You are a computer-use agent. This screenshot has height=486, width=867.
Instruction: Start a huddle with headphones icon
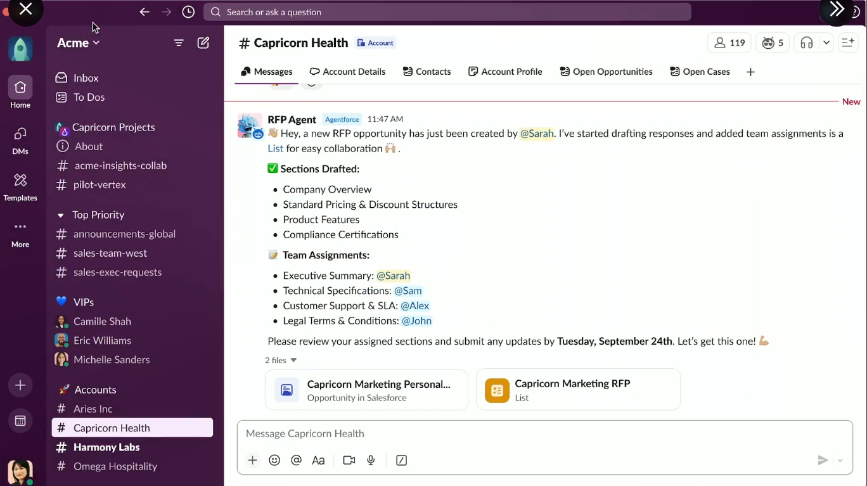[x=806, y=43]
